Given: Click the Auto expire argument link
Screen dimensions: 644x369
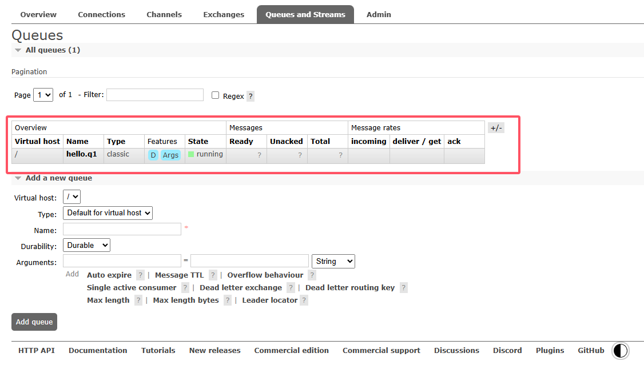Looking at the screenshot, I should click(109, 275).
